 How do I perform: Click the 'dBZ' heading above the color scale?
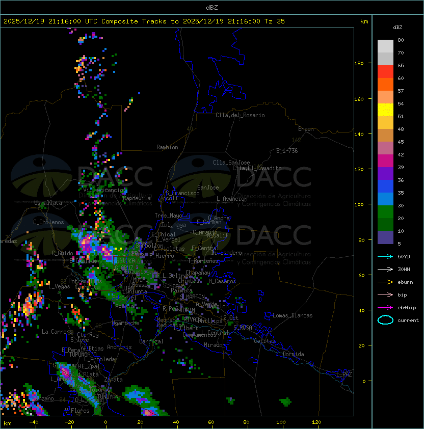tap(397, 28)
